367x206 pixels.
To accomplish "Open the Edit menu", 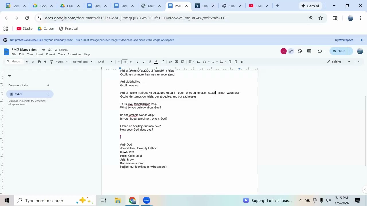I will click(x=22, y=54).
